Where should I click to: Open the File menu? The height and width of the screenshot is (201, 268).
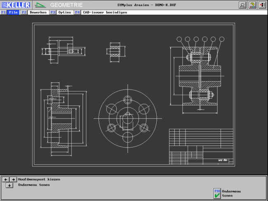coord(13,12)
